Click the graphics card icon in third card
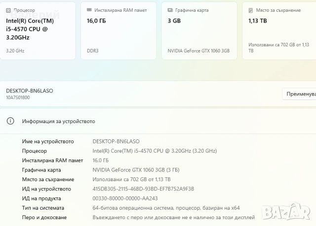The width and height of the screenshot is (316, 226). pos(170,10)
